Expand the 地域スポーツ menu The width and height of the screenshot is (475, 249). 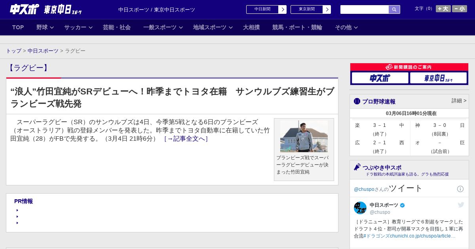[x=213, y=27]
